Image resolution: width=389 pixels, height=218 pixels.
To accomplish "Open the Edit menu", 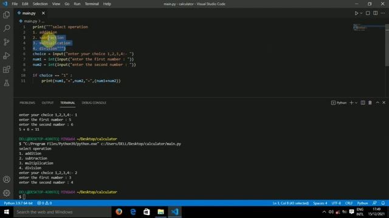I will [25, 4].
